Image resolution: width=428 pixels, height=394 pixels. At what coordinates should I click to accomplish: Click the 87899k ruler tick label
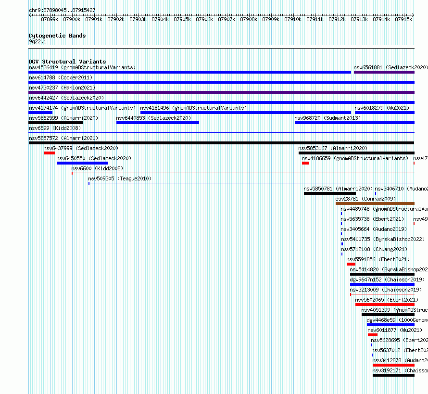[x=50, y=19]
